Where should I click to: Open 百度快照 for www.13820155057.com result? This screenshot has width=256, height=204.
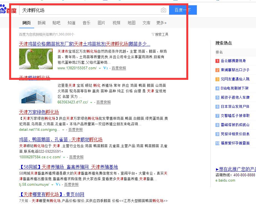tap(119, 68)
